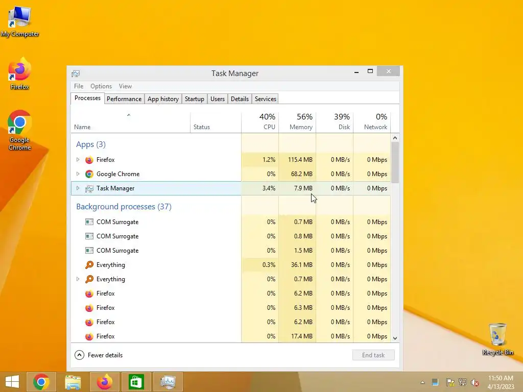Select the Apps (3) group header
The width and height of the screenshot is (523, 392).
click(91, 144)
